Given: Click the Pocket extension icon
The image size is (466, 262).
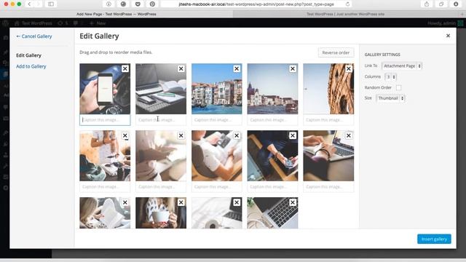Looking at the screenshot, I should coord(138,4).
